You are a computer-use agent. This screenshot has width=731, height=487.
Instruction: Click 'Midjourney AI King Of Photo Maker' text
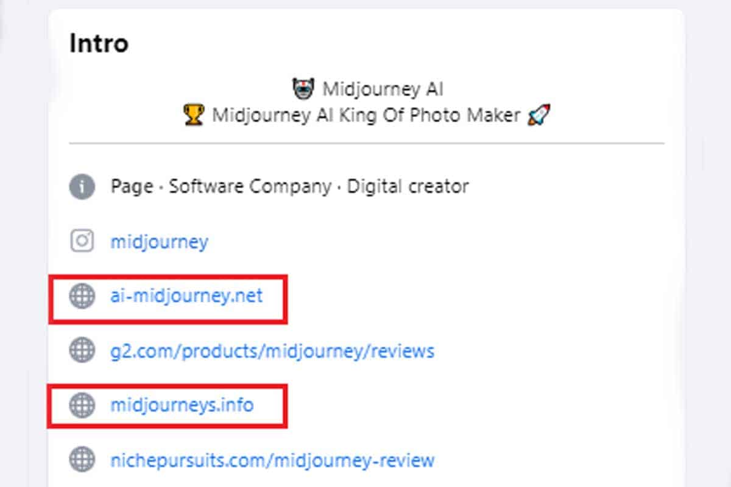[x=367, y=115]
